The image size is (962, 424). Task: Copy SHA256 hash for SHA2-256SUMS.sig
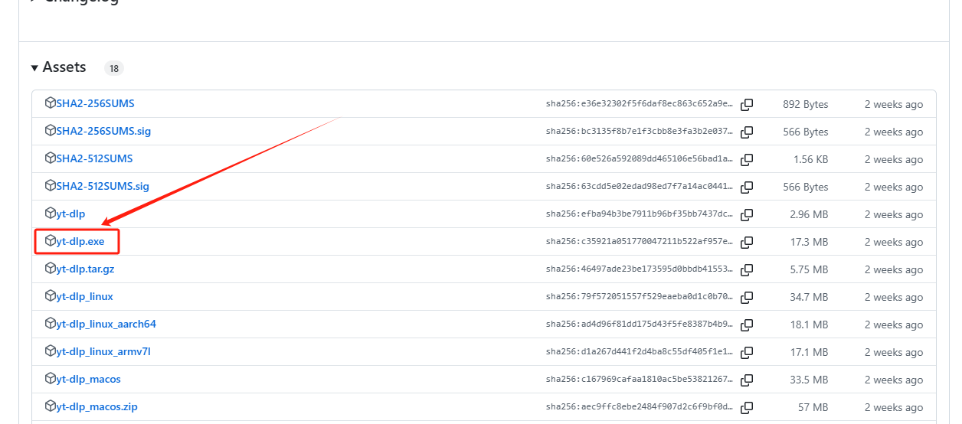click(x=747, y=132)
